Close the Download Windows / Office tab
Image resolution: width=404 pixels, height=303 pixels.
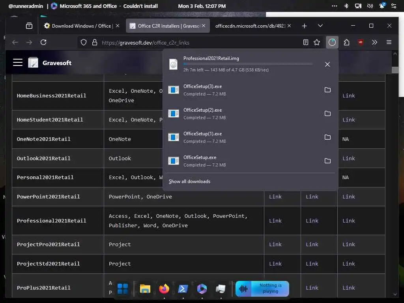coord(118,26)
